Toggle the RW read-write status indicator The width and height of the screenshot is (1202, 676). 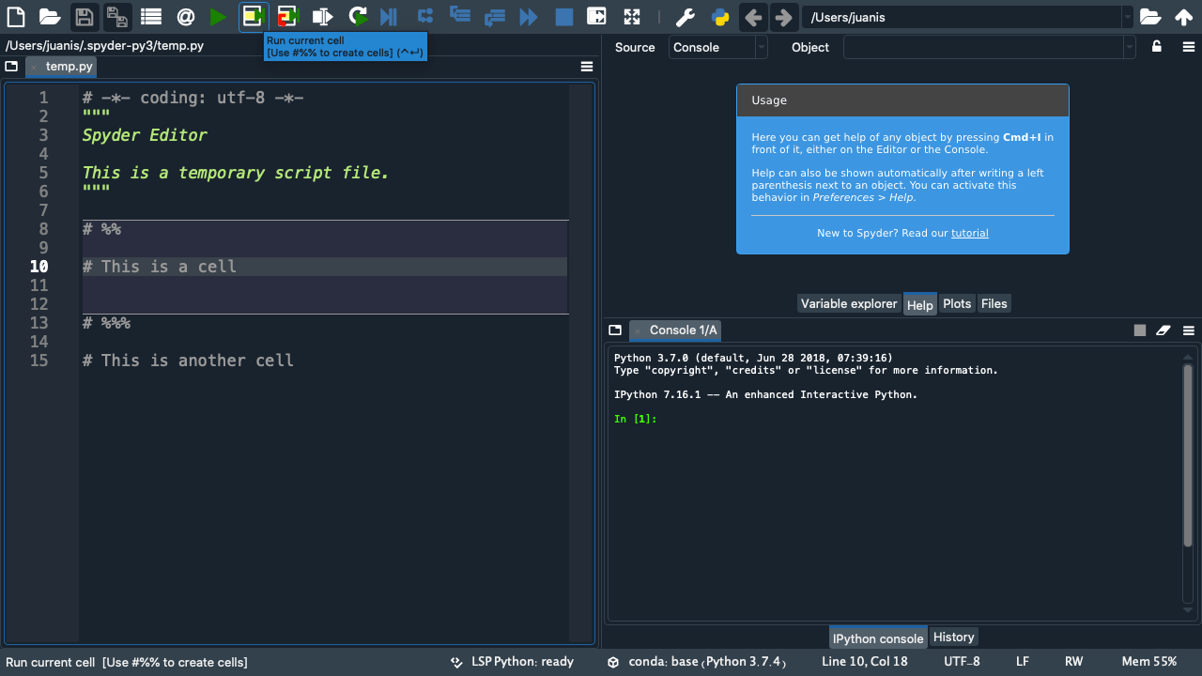click(1073, 662)
